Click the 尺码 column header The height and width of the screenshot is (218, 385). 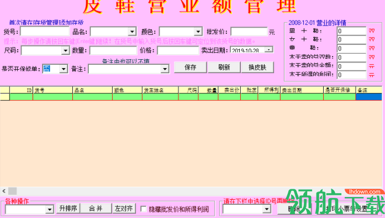188,90
